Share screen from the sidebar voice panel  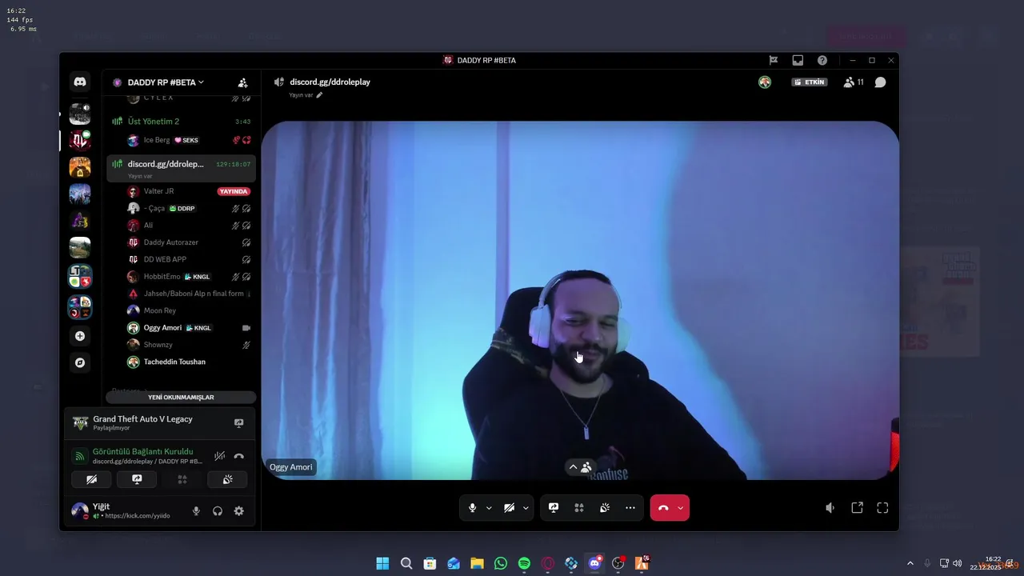pos(137,479)
